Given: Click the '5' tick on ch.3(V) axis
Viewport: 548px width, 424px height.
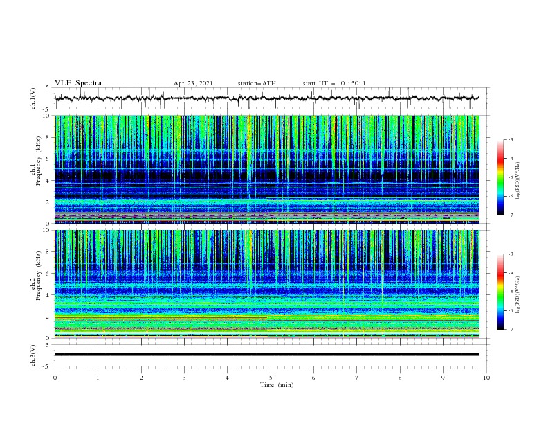Looking at the screenshot, I should point(48,345).
